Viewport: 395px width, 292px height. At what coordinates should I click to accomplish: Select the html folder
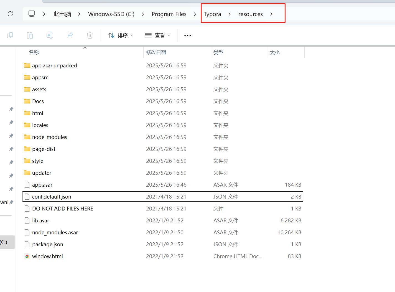(x=162, y=113)
